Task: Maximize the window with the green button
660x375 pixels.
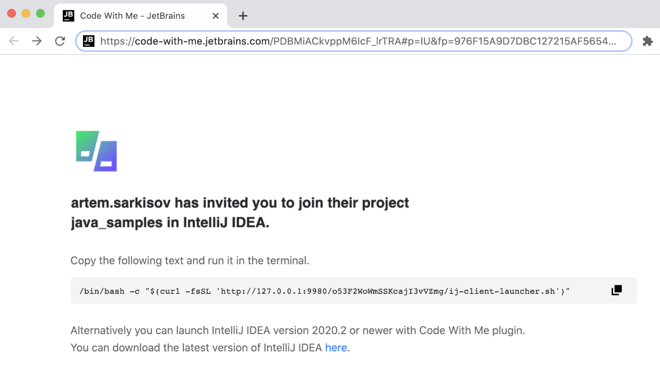Action: 41,14
